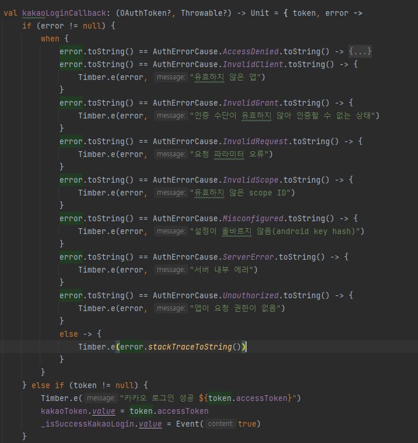418x443 pixels.
Task: Click Timber.e on the "유효하지 않은 앱" line
Action: point(97,77)
